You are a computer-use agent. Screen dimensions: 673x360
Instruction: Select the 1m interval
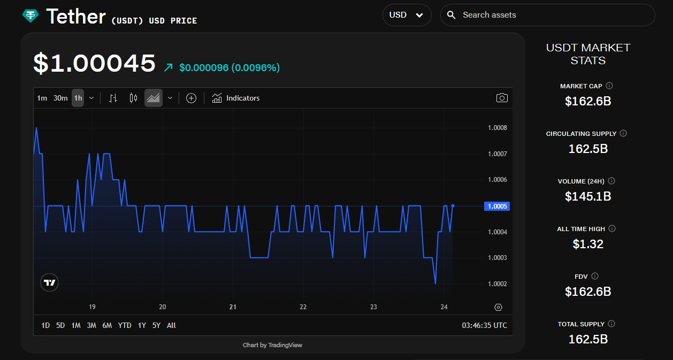[42, 98]
